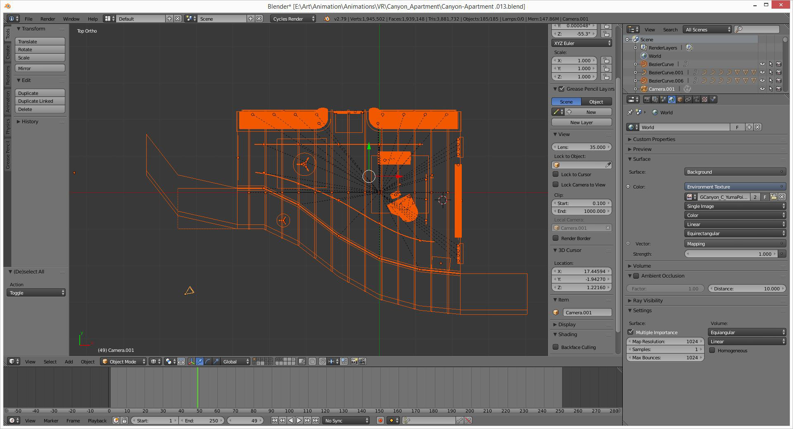Toggle the snap magnet icon in 3D header
Viewport: 793px width, 429px height.
322,362
